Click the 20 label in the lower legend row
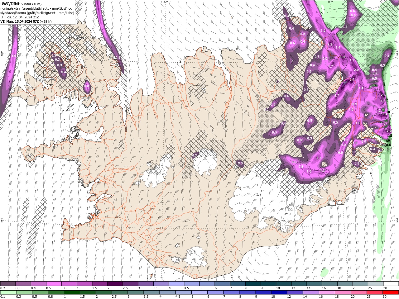The width and height of the screenshot is (399, 299). [353, 297]
